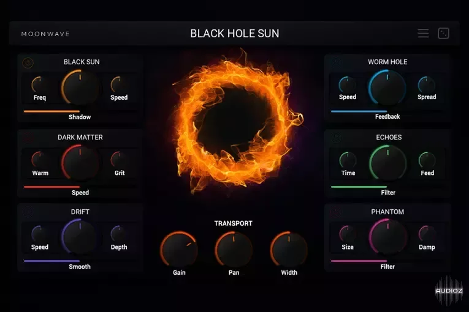Toggle the Worm Hole power button
This screenshot has width=469, height=312.
pos(335,62)
